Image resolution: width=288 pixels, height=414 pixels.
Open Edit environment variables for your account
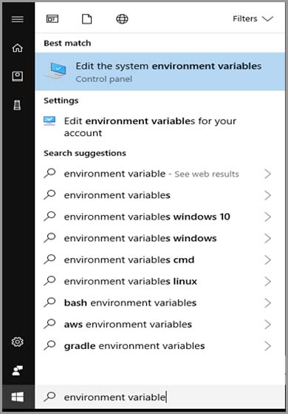click(160, 126)
